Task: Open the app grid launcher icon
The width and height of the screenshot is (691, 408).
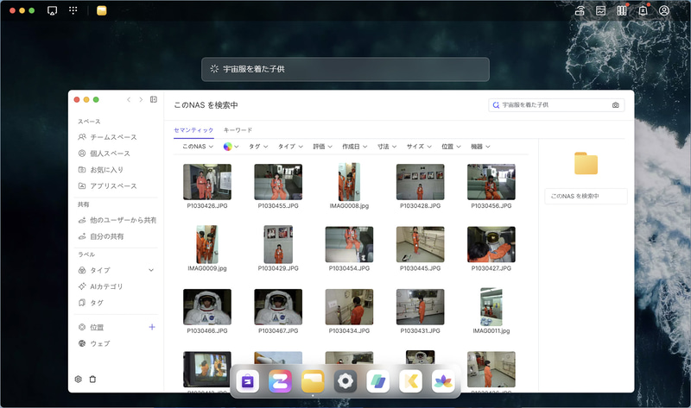Action: coord(73,10)
